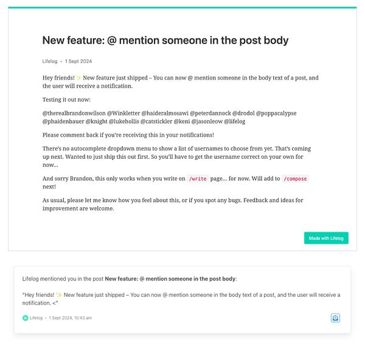Open the @catstickler mention

click(x=156, y=122)
